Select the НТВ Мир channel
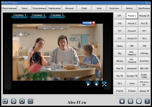 [144, 53]
